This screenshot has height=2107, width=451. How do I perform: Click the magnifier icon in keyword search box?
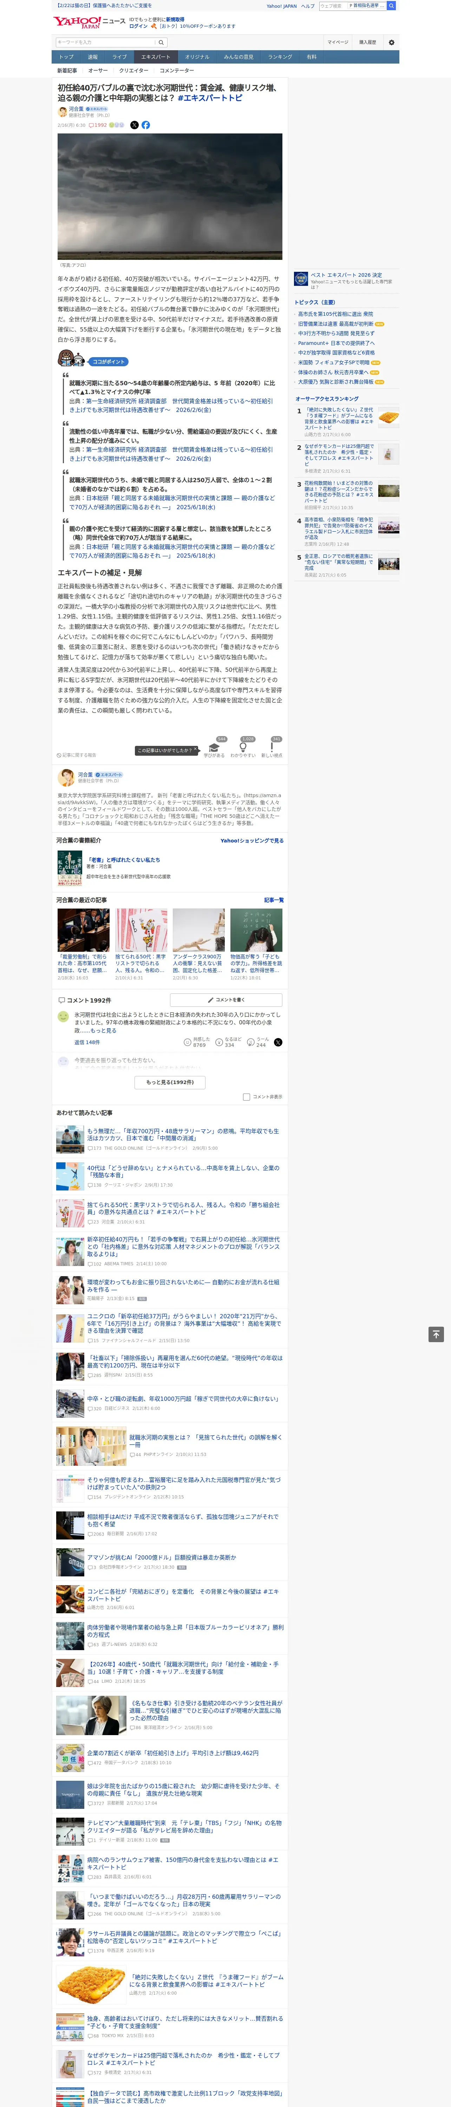click(161, 42)
